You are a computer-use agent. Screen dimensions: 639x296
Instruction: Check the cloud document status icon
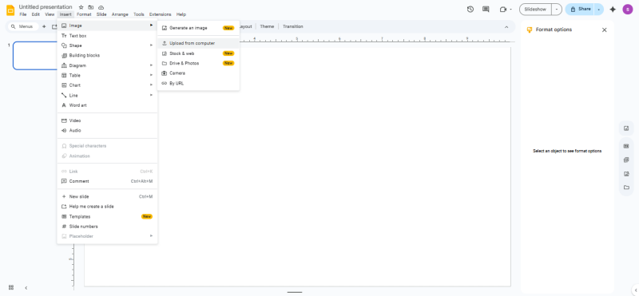[x=101, y=7]
